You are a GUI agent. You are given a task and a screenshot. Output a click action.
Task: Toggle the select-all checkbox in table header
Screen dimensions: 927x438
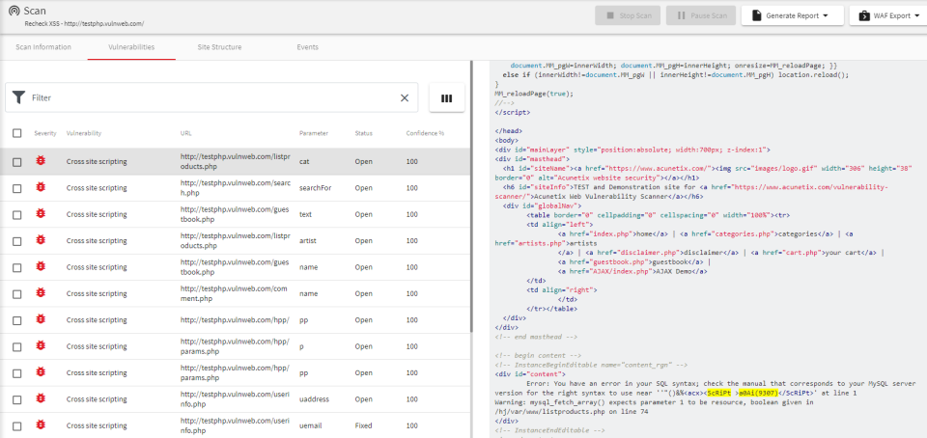point(17,133)
